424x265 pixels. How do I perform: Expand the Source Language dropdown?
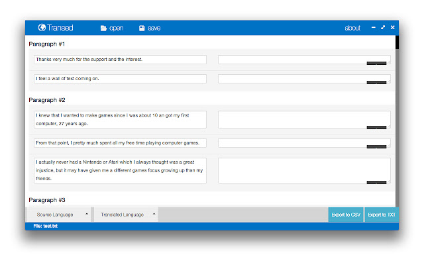tap(60, 215)
